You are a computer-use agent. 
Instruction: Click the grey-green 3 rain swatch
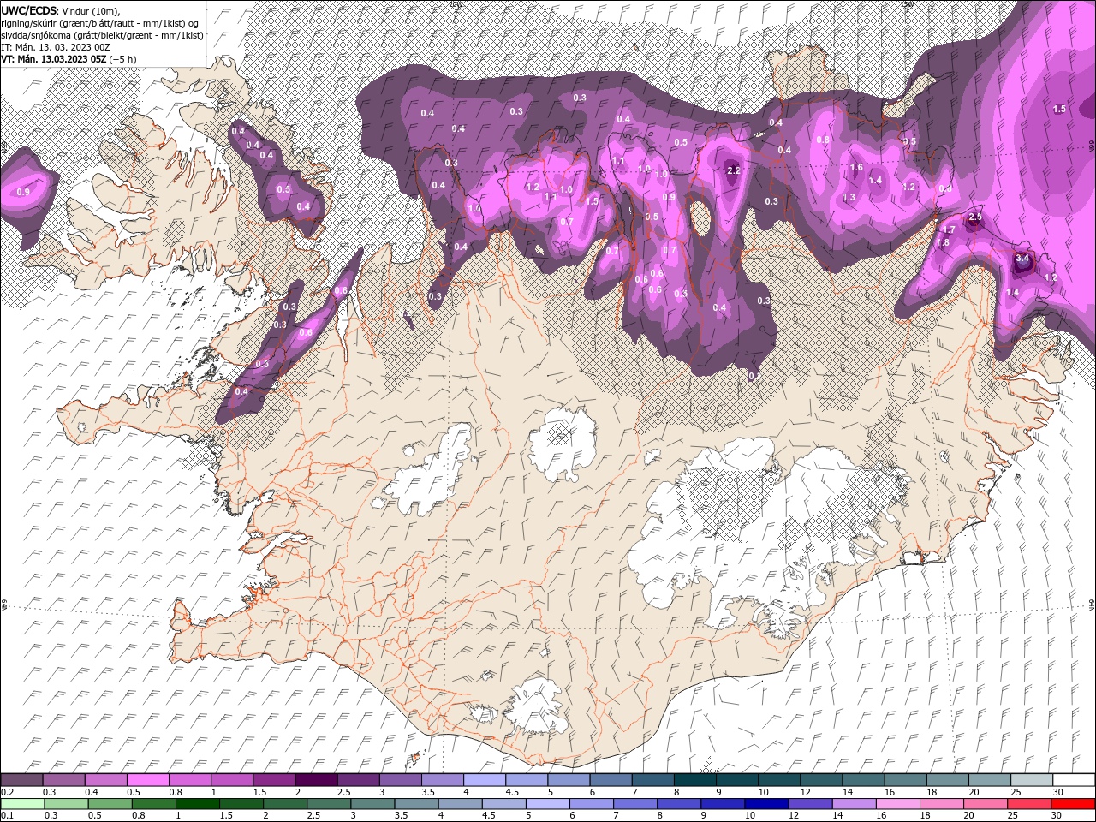coord(372,804)
